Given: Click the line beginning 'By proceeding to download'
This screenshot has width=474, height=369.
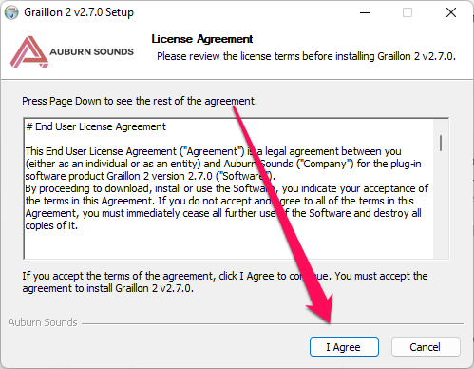Looking at the screenshot, I should [x=227, y=188].
